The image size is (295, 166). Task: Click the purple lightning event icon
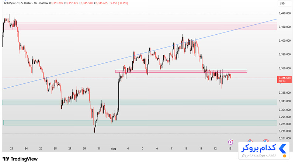[x=230, y=142]
